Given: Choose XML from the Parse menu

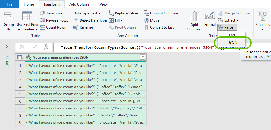Looking at the screenshot, I should (x=232, y=35).
